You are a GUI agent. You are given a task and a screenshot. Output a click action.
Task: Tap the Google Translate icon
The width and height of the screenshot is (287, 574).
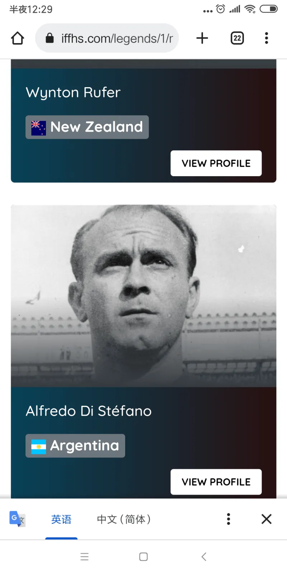pos(17,519)
